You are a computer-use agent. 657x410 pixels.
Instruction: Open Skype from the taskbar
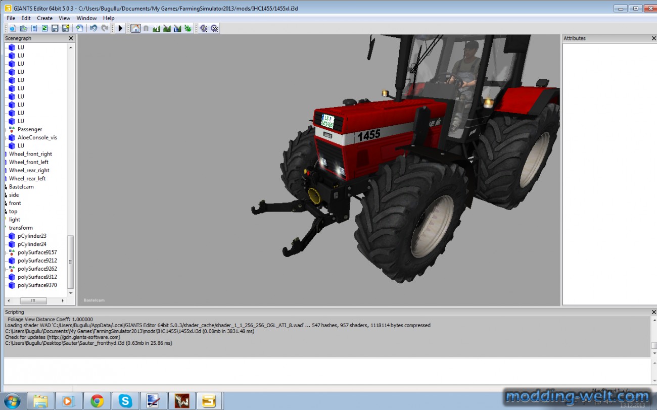(x=125, y=401)
